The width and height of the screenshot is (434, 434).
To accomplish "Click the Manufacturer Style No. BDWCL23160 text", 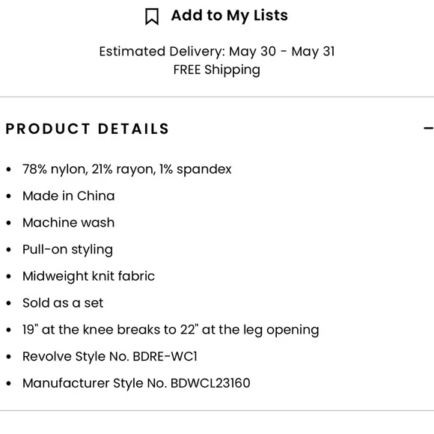I will click(136, 383).
